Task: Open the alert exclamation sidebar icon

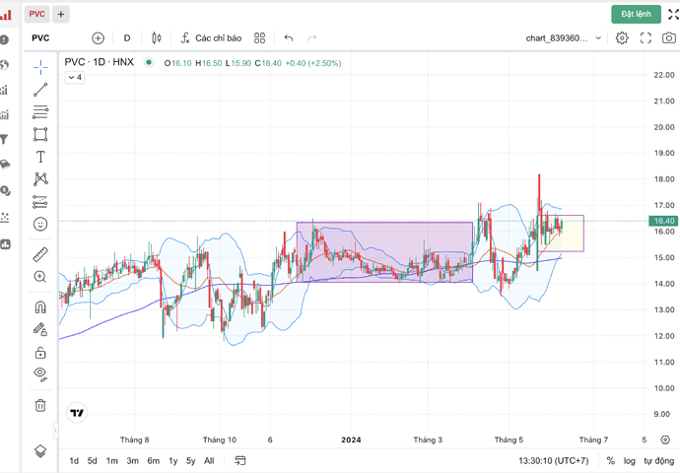Action: click(x=4, y=39)
